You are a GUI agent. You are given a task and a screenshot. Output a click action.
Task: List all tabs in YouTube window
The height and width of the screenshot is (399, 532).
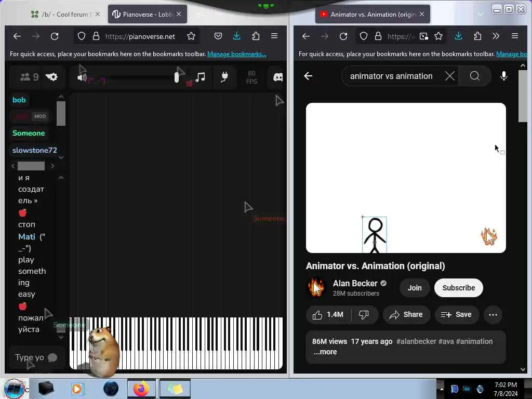tap(481, 14)
